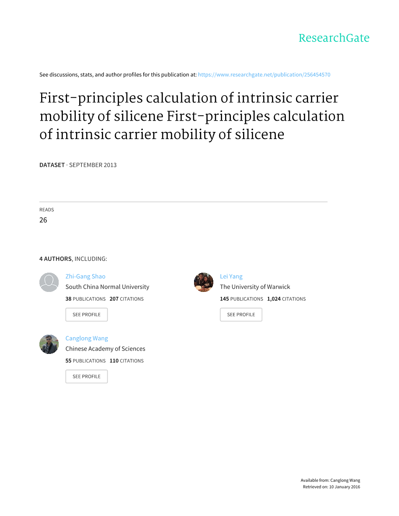Click Canglong Wang's profile photo
The width and height of the screenshot is (399, 516).
pos(49,344)
